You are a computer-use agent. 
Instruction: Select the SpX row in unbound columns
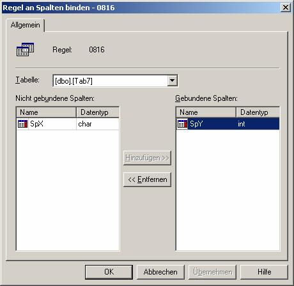(x=68, y=124)
